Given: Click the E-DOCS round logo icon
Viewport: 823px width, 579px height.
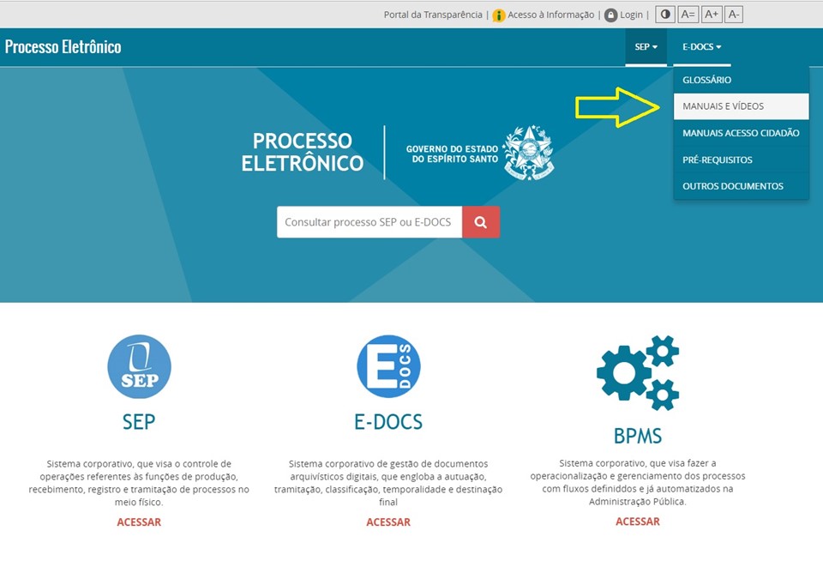Looking at the screenshot, I should tap(388, 366).
